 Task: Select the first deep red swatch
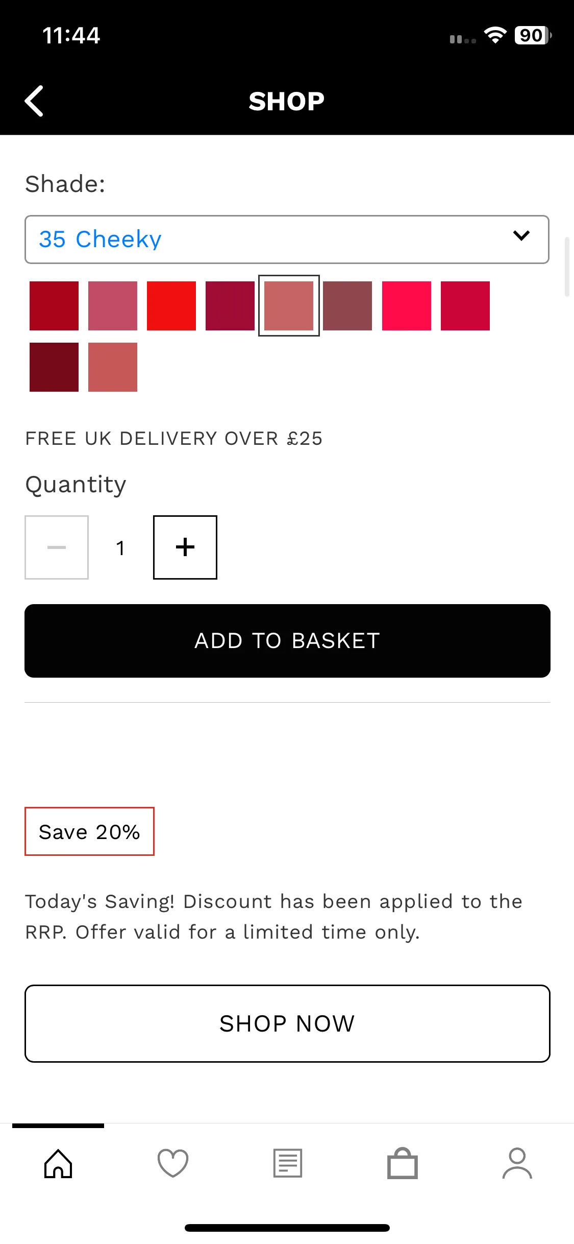click(x=54, y=306)
